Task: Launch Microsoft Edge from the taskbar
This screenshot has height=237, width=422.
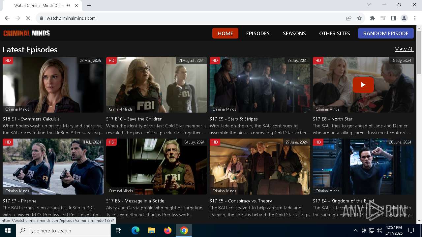Action: point(136,230)
